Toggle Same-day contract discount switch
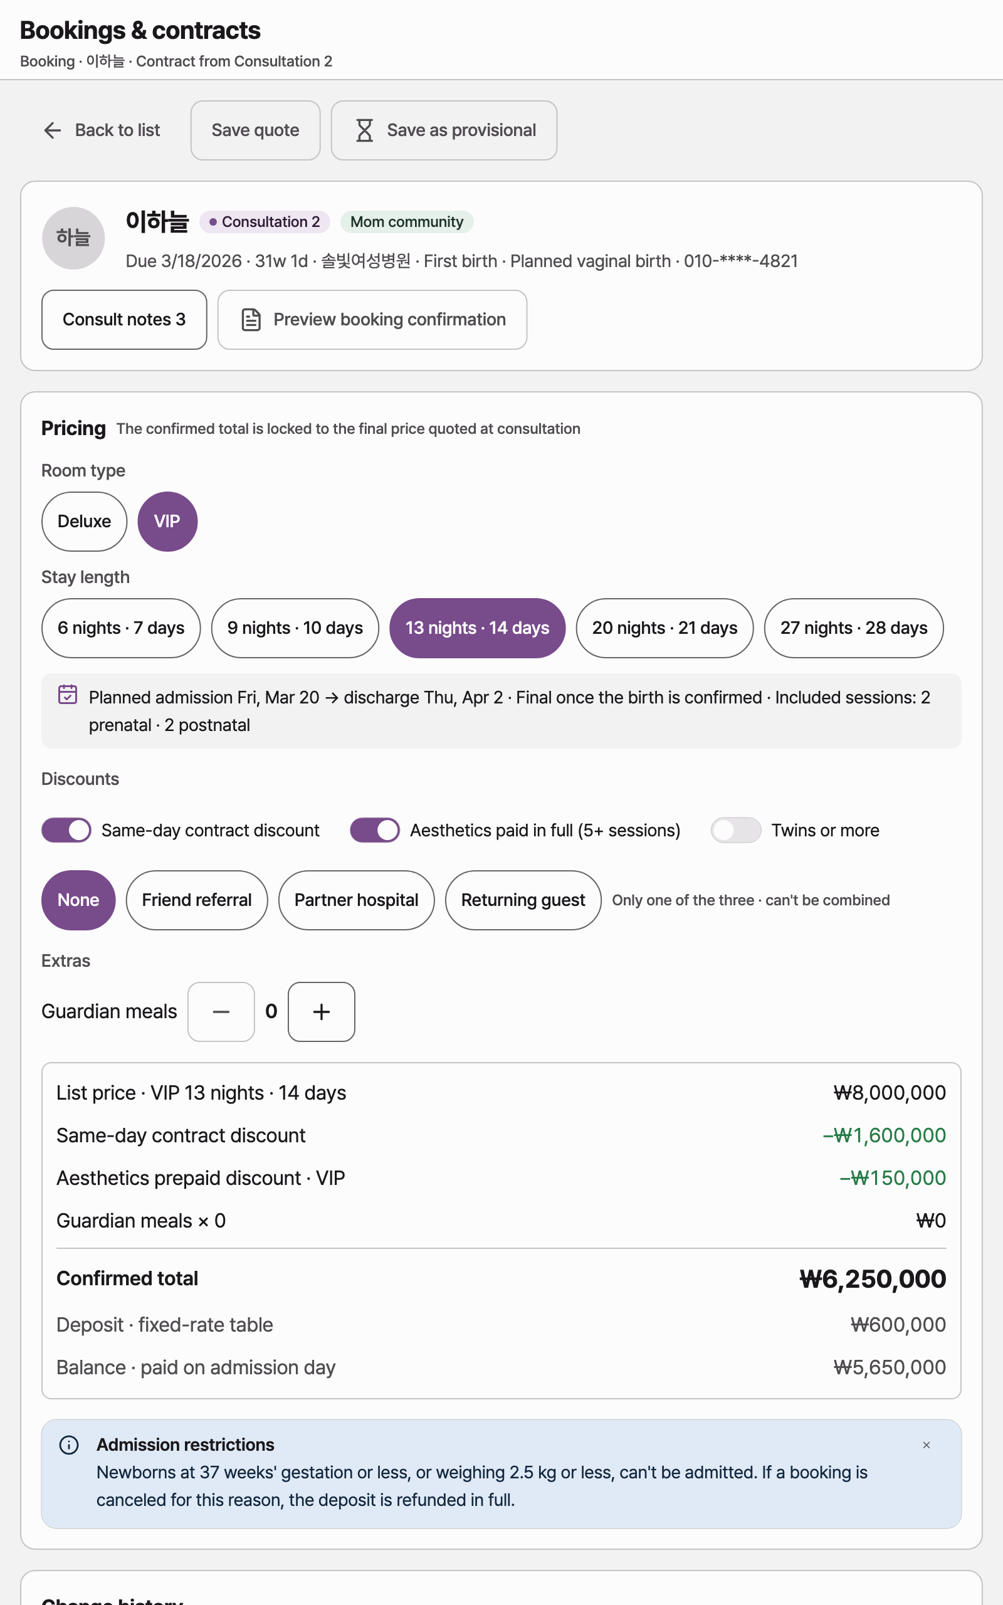 pyautogui.click(x=66, y=830)
